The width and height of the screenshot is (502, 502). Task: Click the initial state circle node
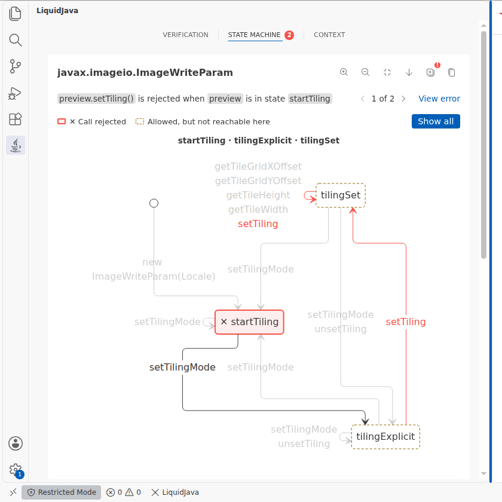pos(154,203)
